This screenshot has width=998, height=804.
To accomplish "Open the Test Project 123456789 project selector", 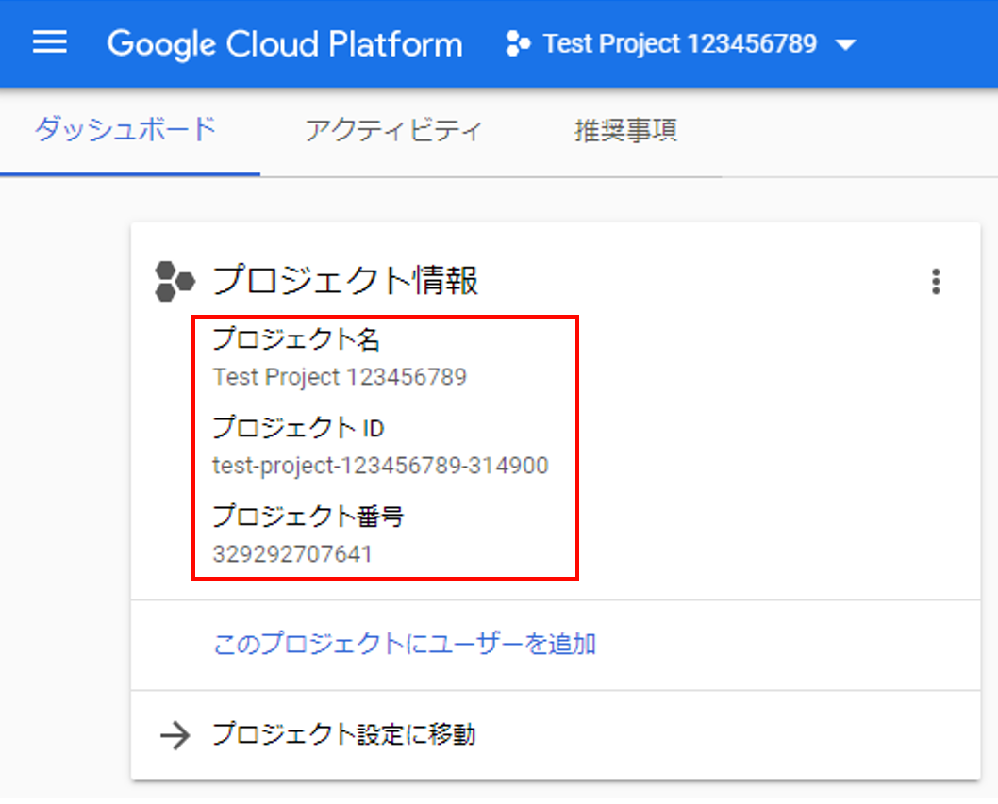I will click(x=679, y=44).
